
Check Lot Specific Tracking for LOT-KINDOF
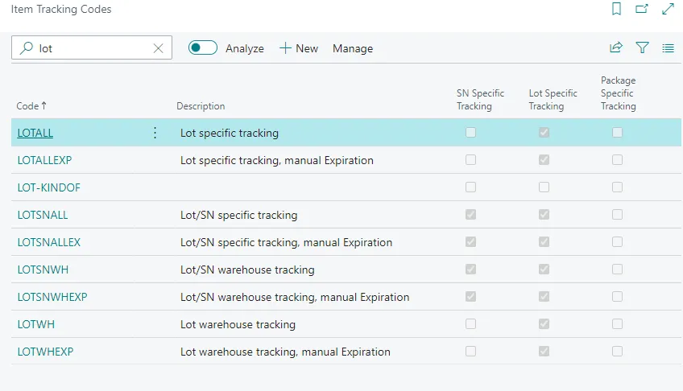(544, 187)
